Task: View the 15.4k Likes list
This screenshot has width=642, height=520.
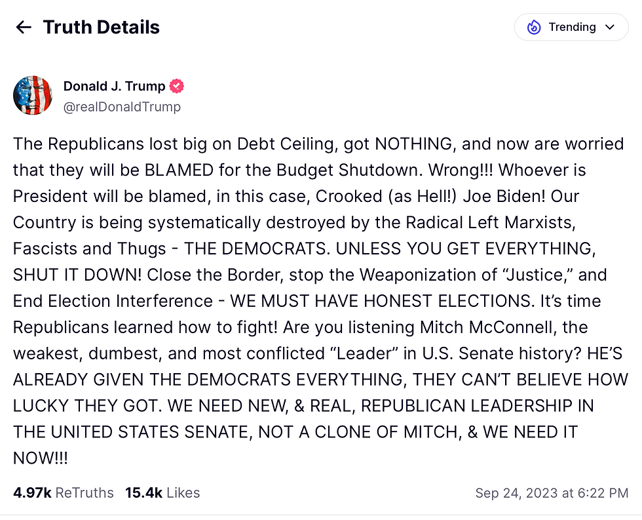Action: click(162, 492)
